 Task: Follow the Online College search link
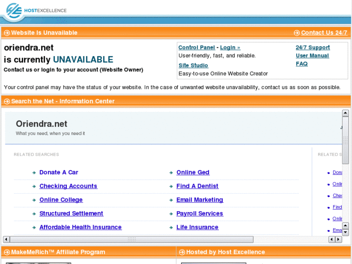click(x=61, y=200)
